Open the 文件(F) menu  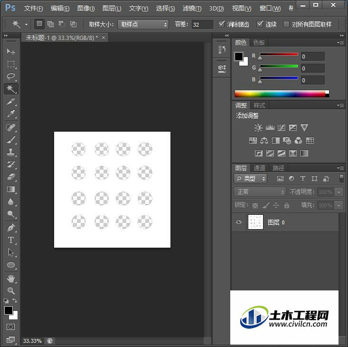pyautogui.click(x=33, y=9)
